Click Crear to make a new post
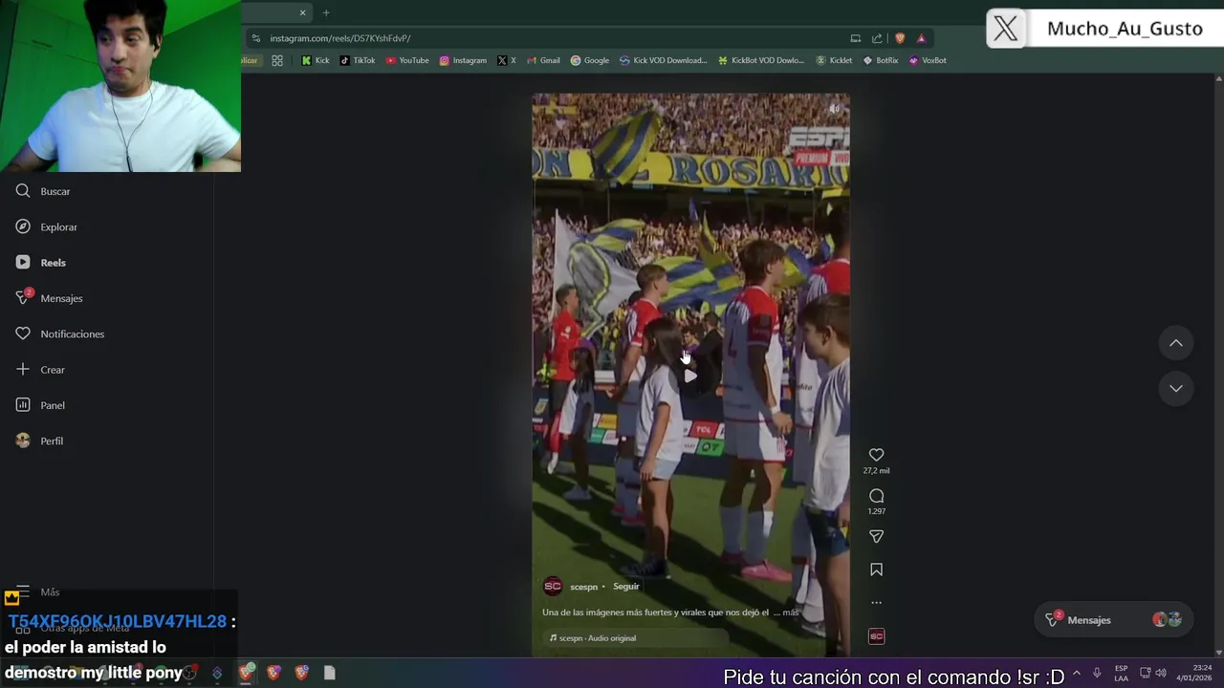Image resolution: width=1224 pixels, height=688 pixels. [x=40, y=369]
